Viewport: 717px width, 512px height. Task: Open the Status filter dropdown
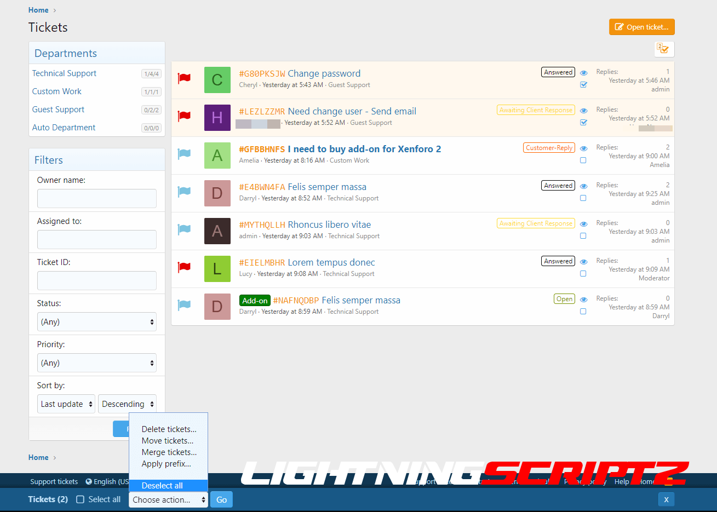(96, 322)
